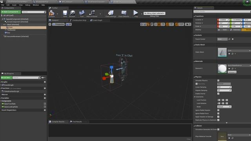Toggle surface snapping icon in viewport
Image resolution: width=251 pixels, height=141 pixels.
click(156, 24)
